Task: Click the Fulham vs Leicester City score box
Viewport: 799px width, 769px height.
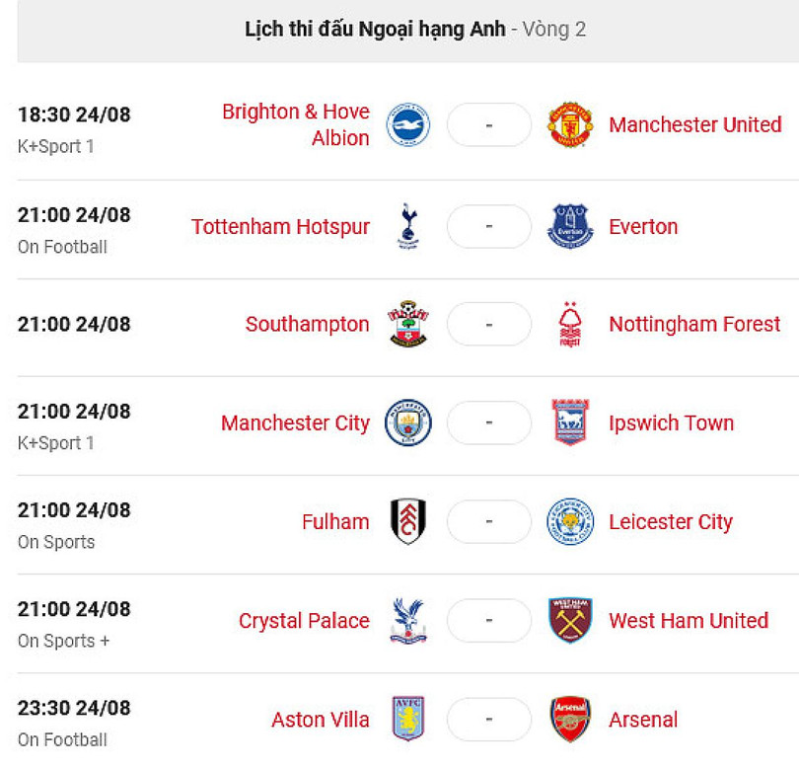Action: [x=489, y=522]
